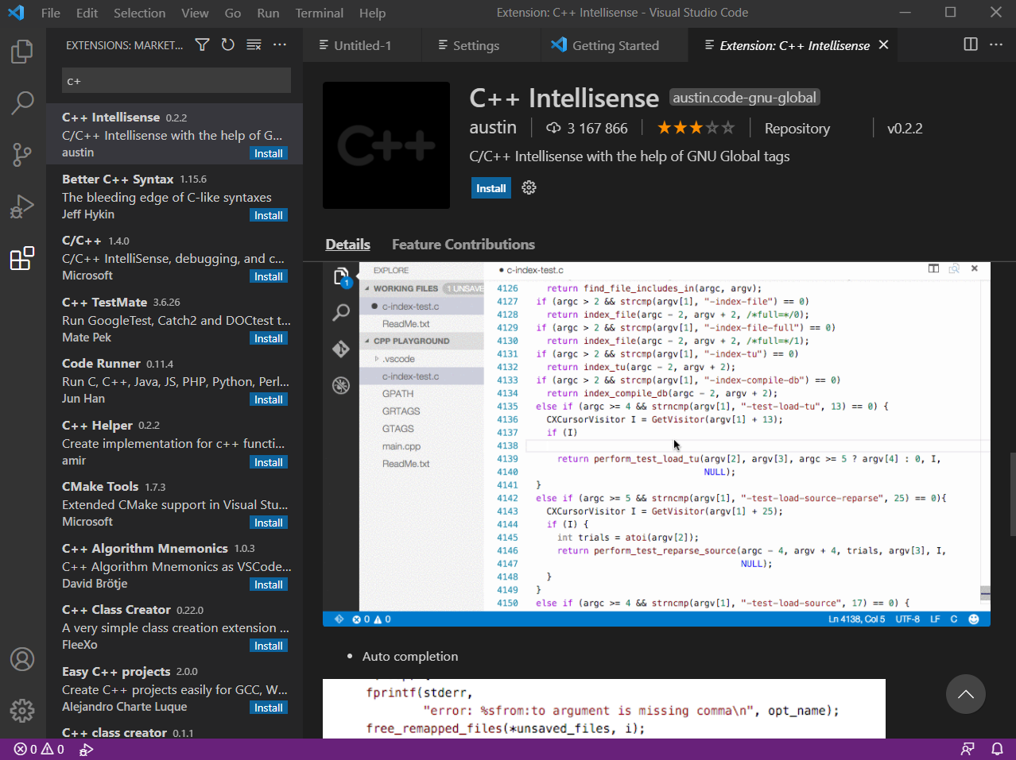1016x760 pixels.
Task: Open the Repository link
Action: point(797,129)
